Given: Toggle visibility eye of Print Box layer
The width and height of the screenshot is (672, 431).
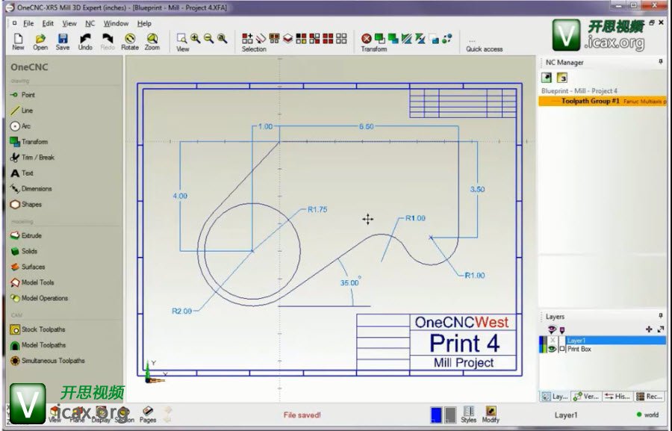Looking at the screenshot, I should pyautogui.click(x=552, y=349).
